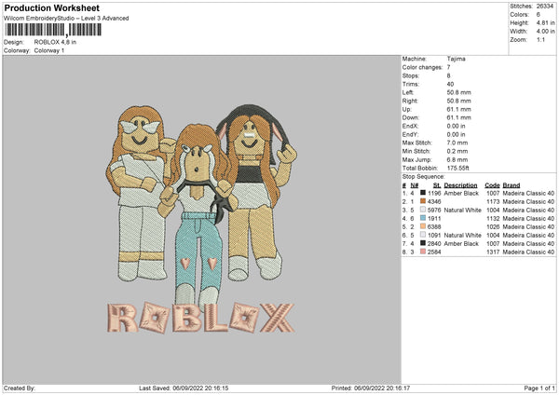Click the 'Description' column header
The image size is (559, 395).
click(x=460, y=185)
